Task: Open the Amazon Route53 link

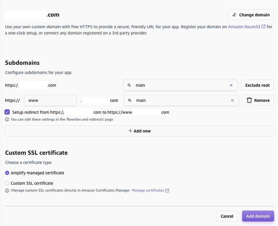Action: 244,27
